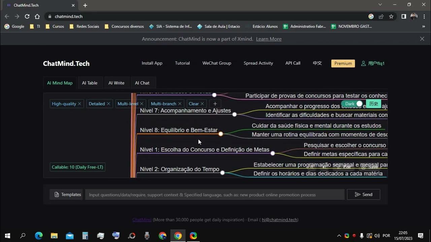Go back to the previous page

click(x=7, y=16)
